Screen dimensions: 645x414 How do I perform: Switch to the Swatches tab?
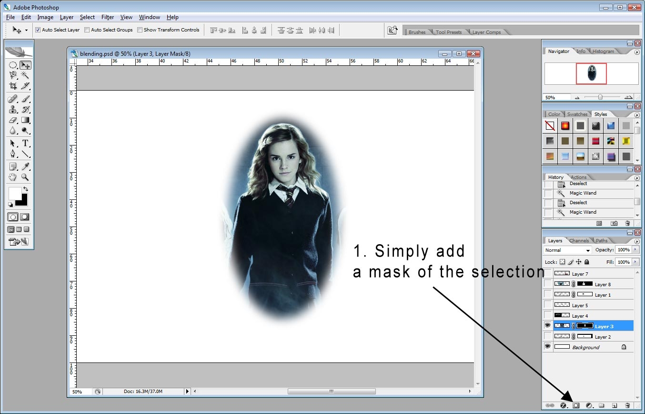coord(577,114)
